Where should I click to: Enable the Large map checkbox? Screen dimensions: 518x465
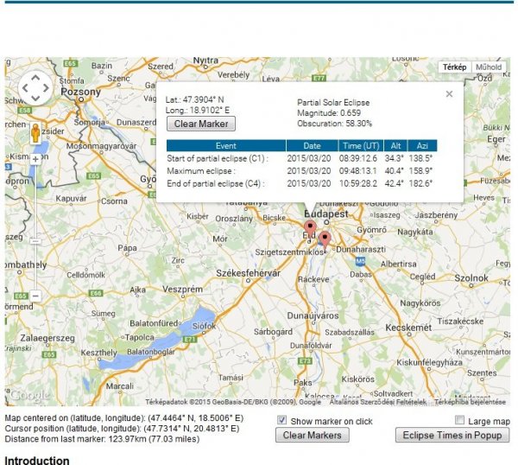click(458, 420)
